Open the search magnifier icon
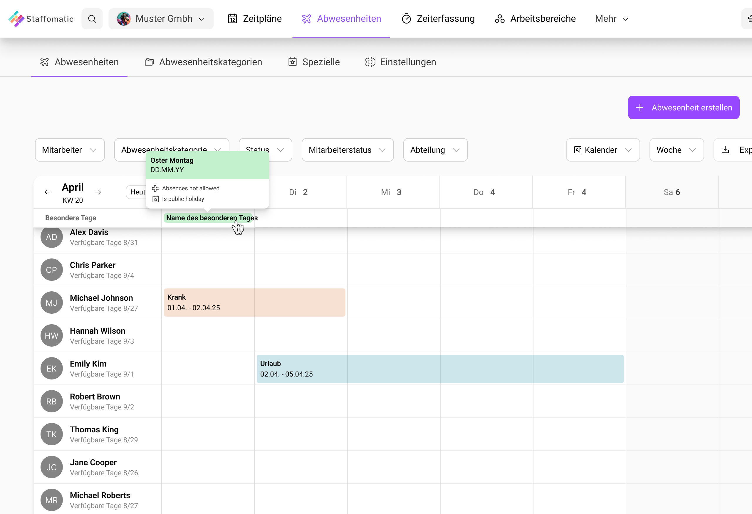The height and width of the screenshot is (514, 752). coord(92,19)
